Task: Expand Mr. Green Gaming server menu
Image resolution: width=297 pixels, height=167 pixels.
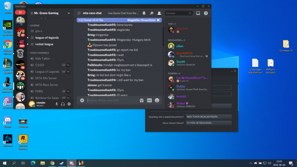Action: coord(69,13)
